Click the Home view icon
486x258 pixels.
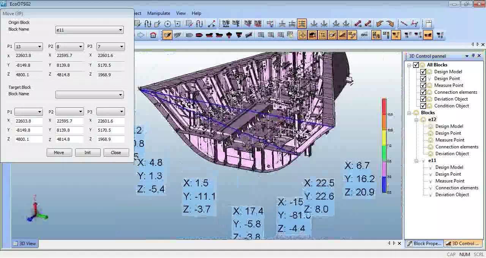(x=153, y=35)
